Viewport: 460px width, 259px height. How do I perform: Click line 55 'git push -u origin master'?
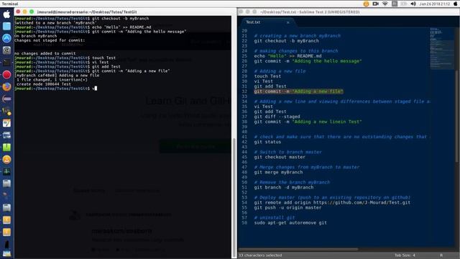pyautogui.click(x=287, y=208)
